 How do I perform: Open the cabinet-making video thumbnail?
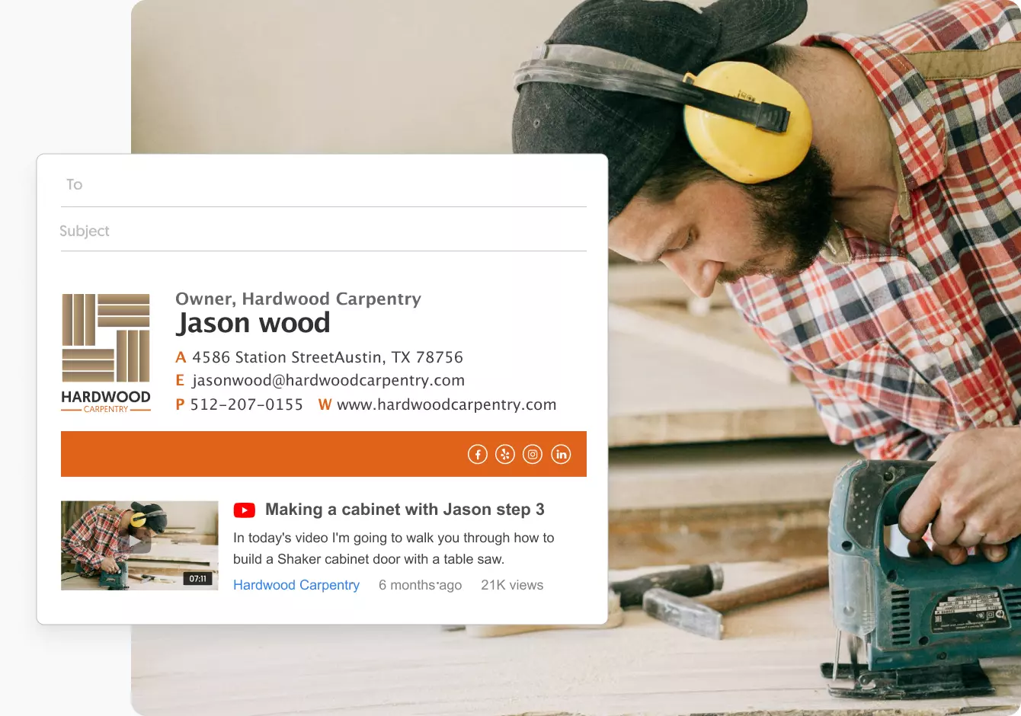pos(139,545)
